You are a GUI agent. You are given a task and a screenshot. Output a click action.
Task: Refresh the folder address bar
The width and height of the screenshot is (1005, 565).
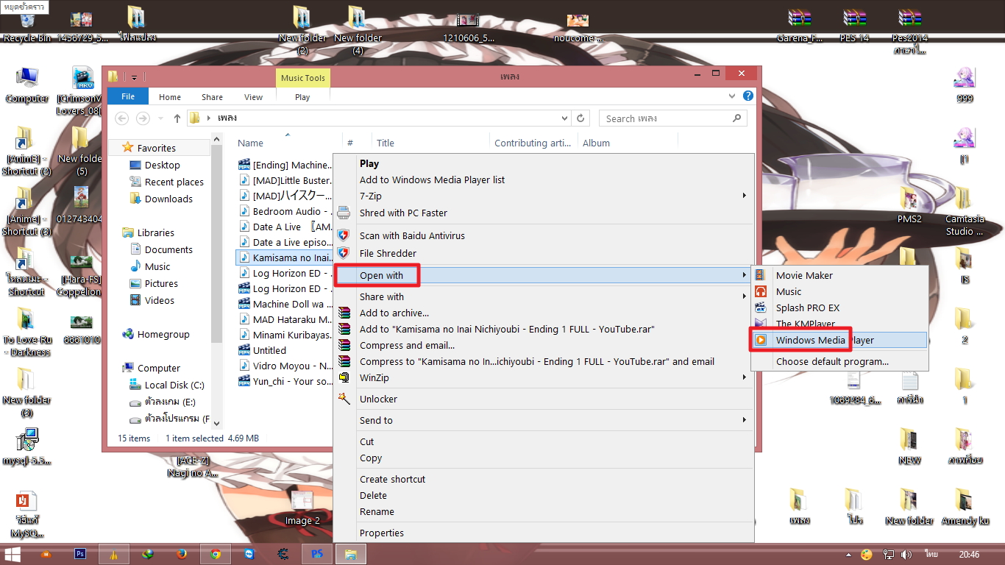pos(580,118)
